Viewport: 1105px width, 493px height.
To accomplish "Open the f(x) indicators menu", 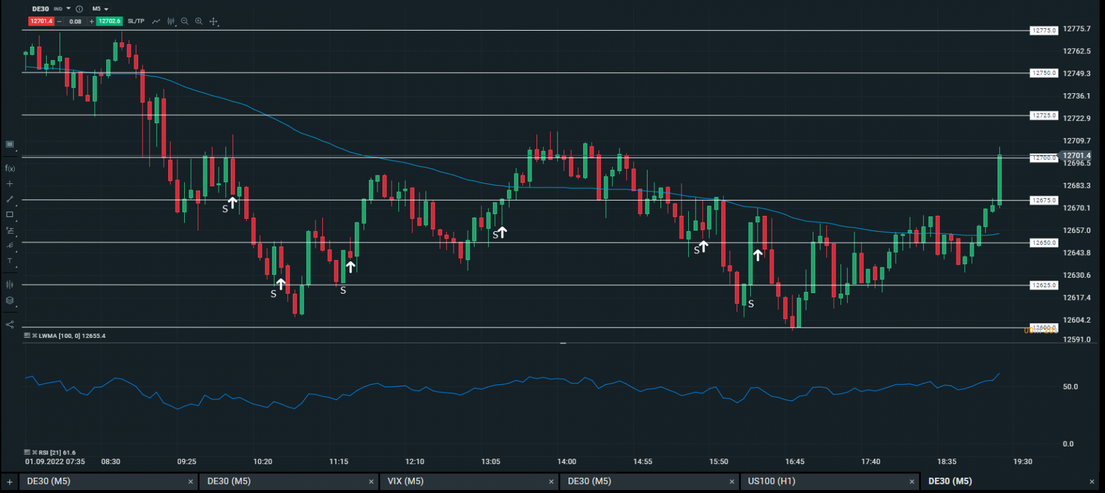I will 10,168.
